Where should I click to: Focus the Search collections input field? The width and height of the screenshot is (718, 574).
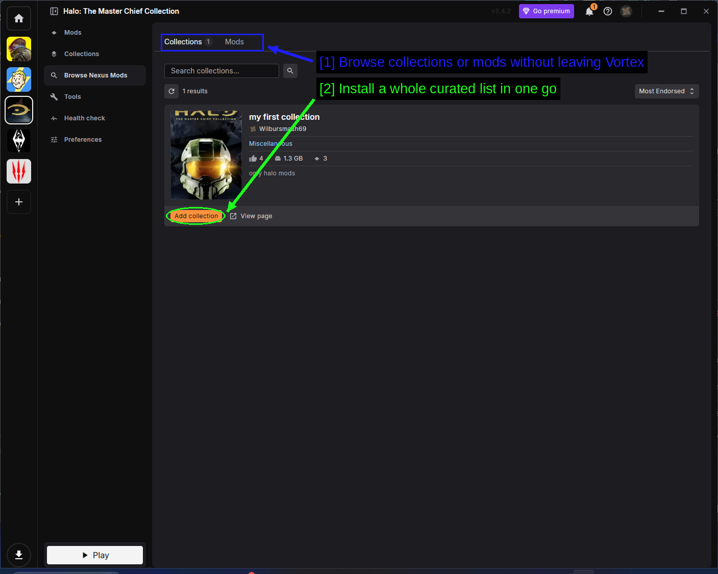coord(221,71)
